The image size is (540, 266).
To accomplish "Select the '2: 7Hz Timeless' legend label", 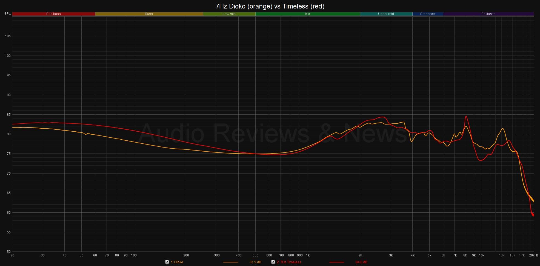I will [289, 262].
